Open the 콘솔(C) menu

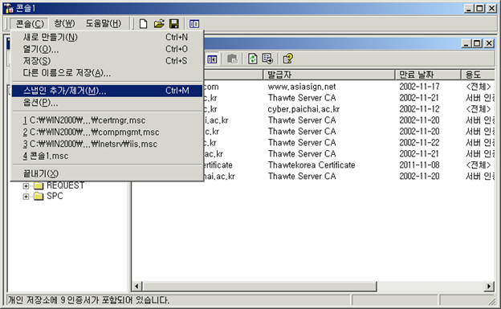30,23
